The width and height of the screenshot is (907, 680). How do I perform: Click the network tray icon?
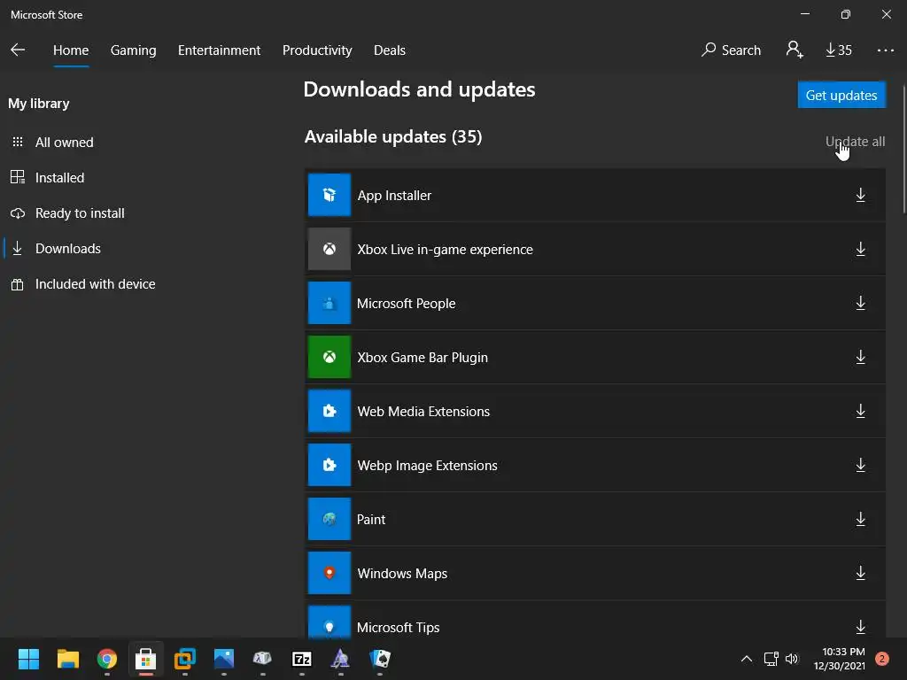coord(771,659)
